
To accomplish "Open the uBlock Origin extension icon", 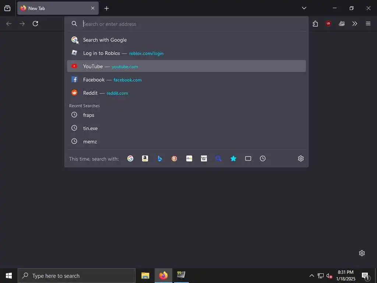I will coord(328,24).
